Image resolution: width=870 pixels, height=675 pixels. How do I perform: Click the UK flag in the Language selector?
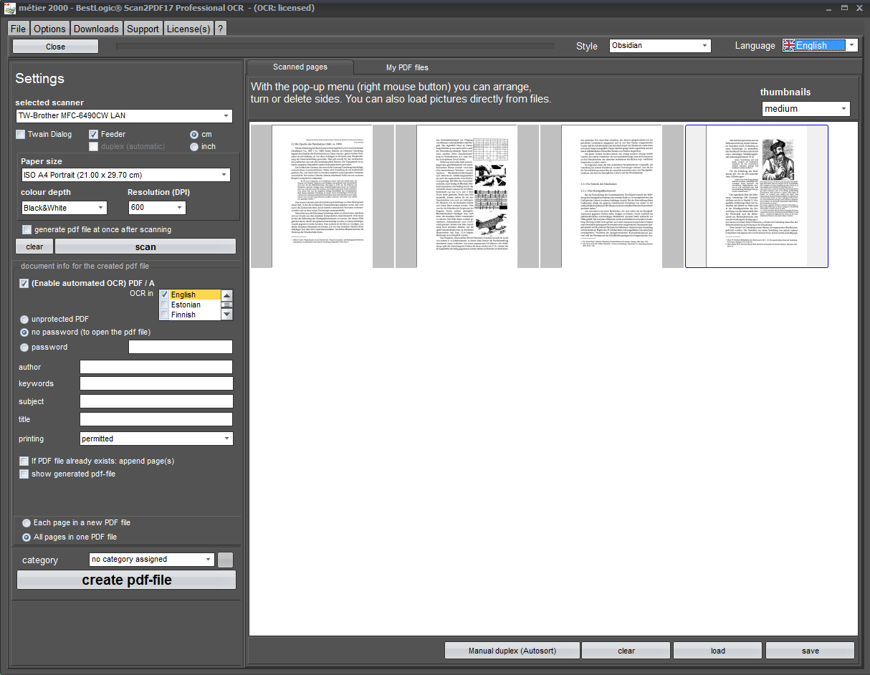point(789,45)
